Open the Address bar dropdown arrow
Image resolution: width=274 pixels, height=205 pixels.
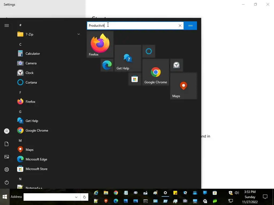[76, 197]
